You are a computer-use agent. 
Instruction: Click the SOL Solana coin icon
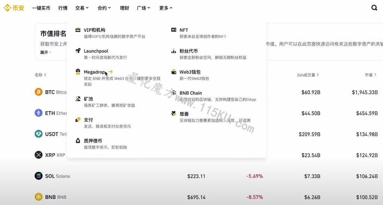tap(39, 176)
